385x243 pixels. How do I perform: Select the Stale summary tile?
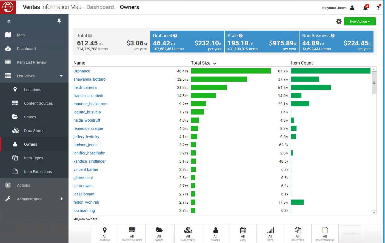262,42
